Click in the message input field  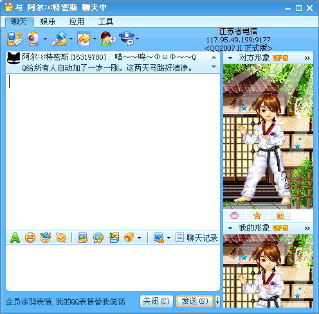click(x=113, y=268)
